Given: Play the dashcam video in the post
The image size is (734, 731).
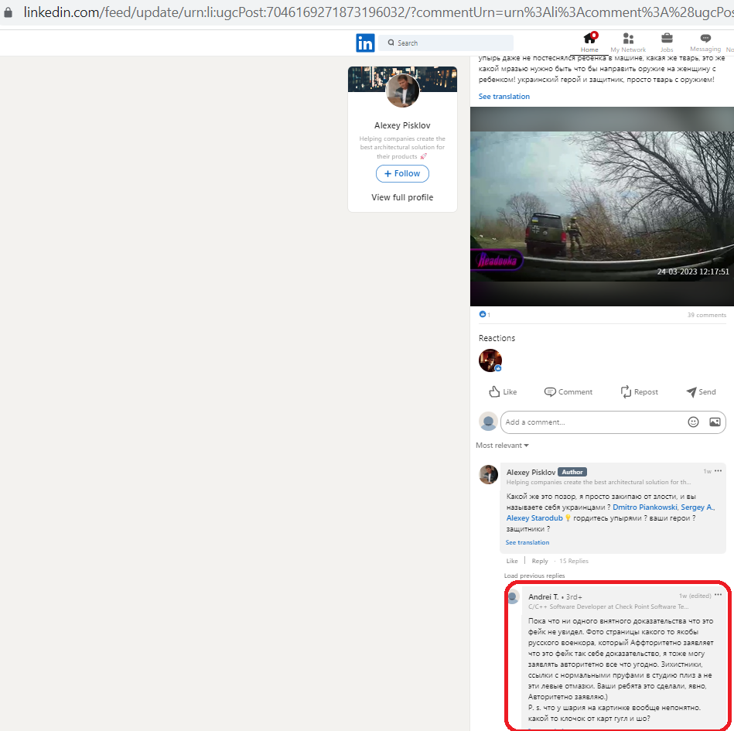Looking at the screenshot, I should pos(602,206).
